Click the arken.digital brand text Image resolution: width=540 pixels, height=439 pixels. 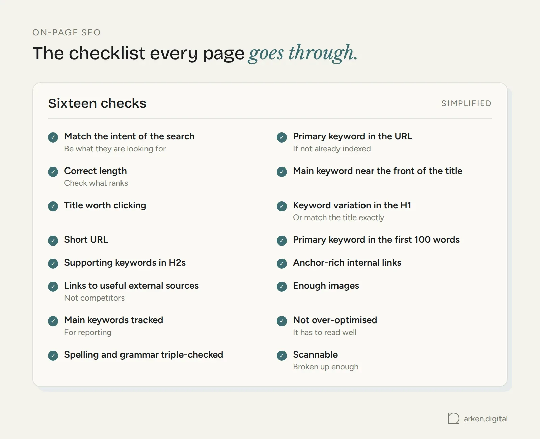coord(486,419)
